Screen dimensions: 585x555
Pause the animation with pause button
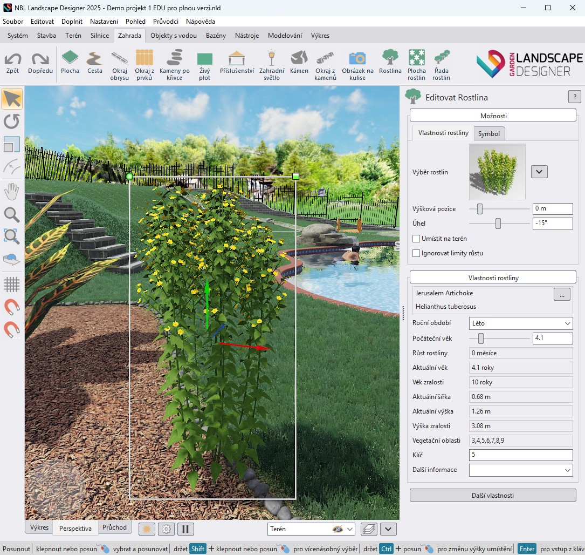[x=185, y=529]
